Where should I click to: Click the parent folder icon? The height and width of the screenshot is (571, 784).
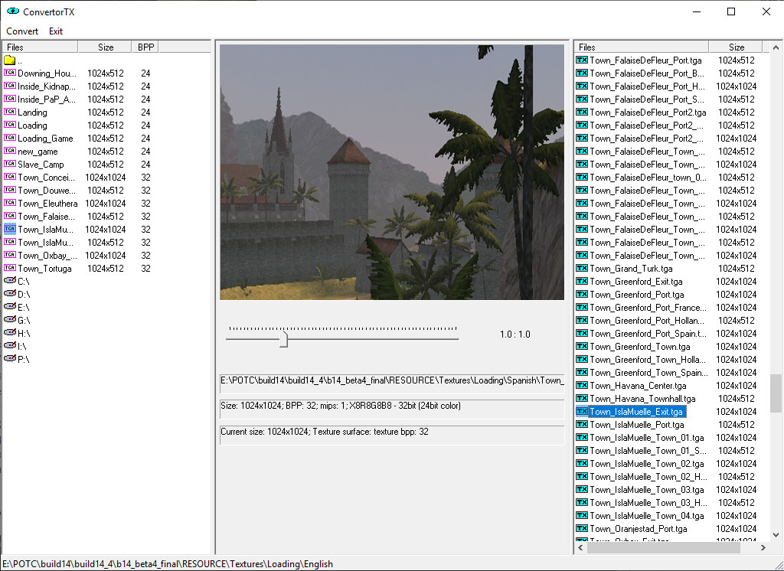[x=9, y=60]
